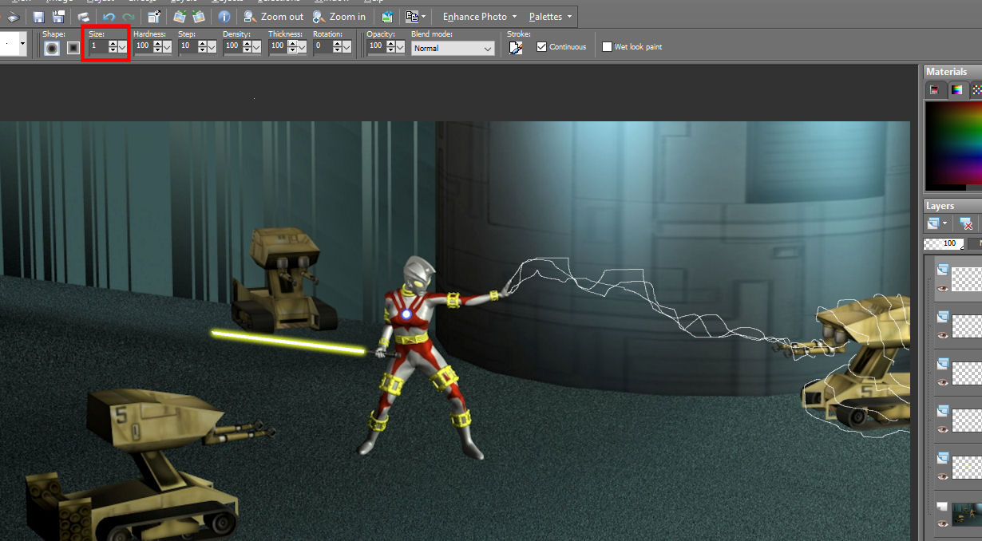Select the round brush shape

52,48
